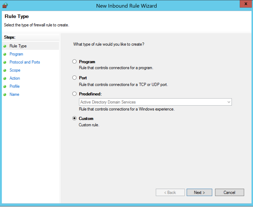Click green bullet beside Profile step
The image size is (253, 207).
click(5, 86)
